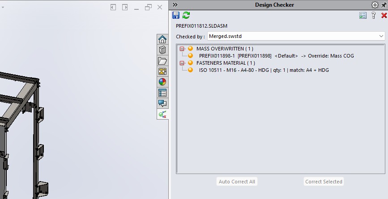Open the SOLIDWORKS Forum chat tab
Viewport: 388px width, 199px height.
pyautogui.click(x=162, y=104)
